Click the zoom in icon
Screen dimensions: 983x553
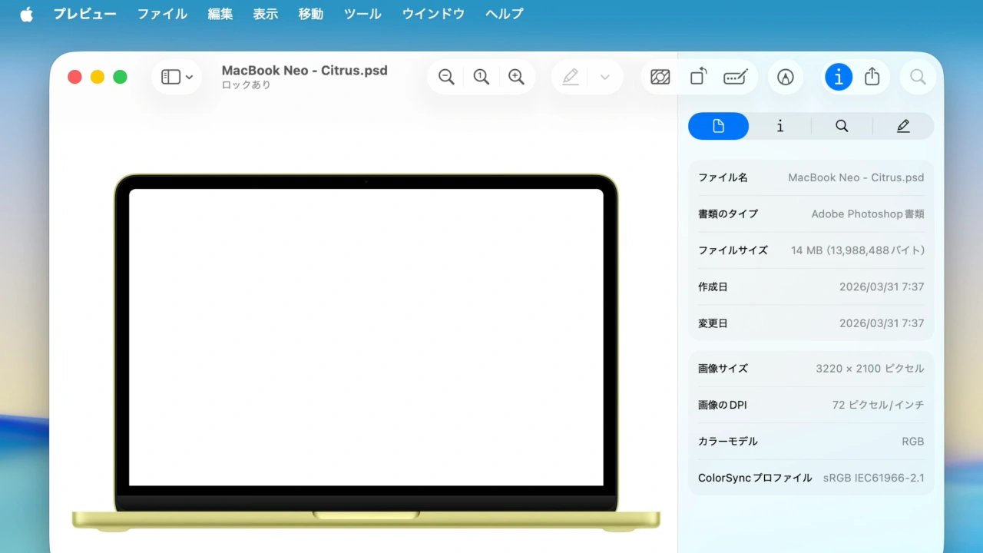coord(516,77)
